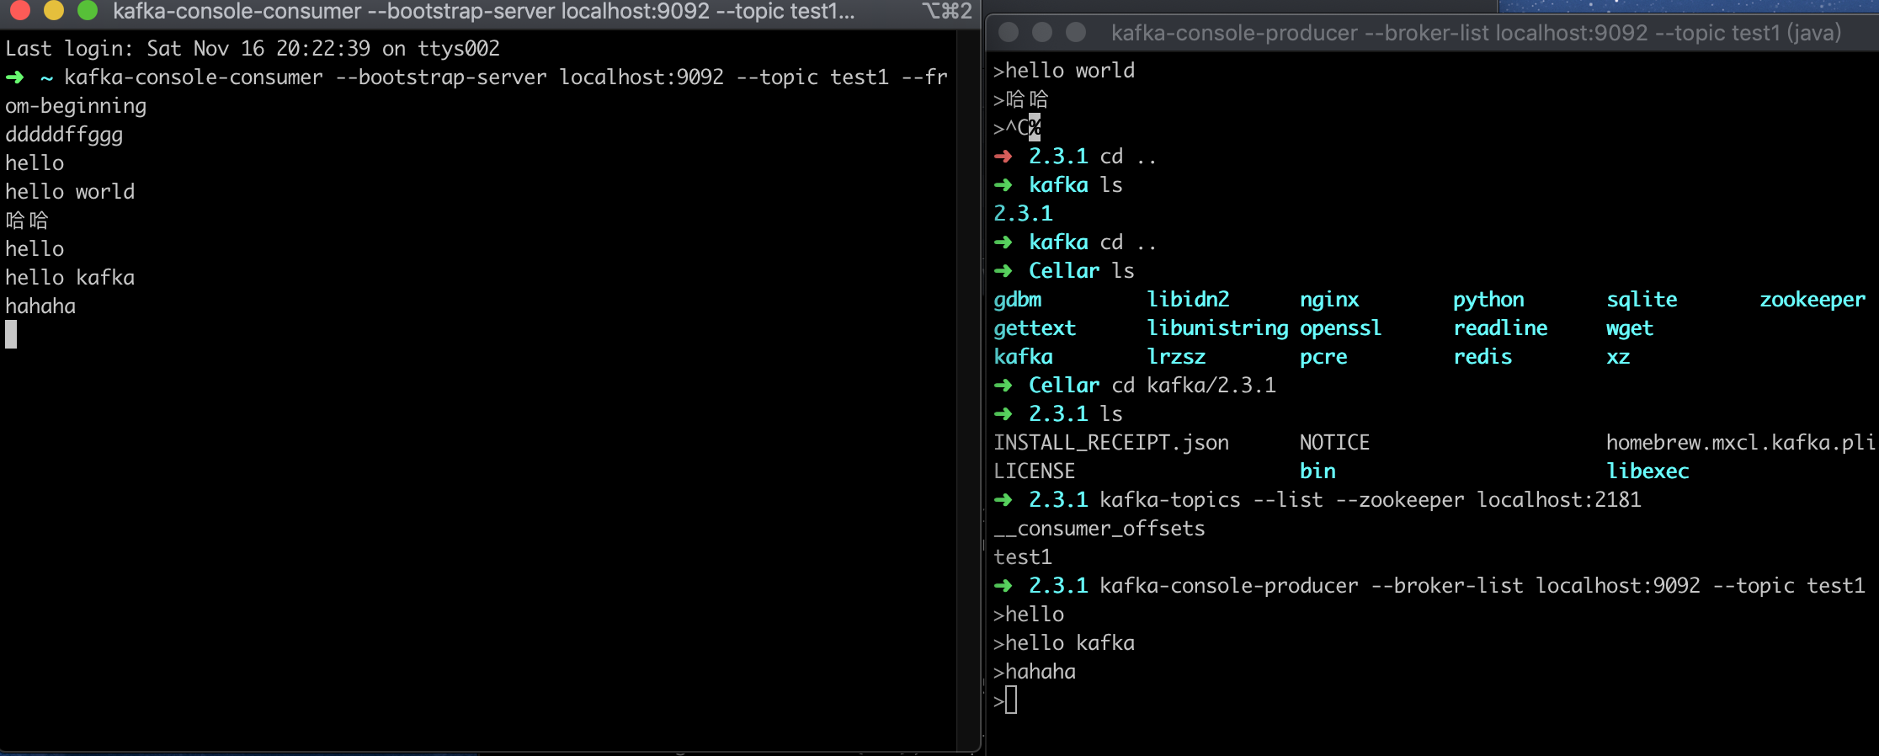
Task: Close the kafka-console-consumer terminal window
Action: (x=19, y=10)
